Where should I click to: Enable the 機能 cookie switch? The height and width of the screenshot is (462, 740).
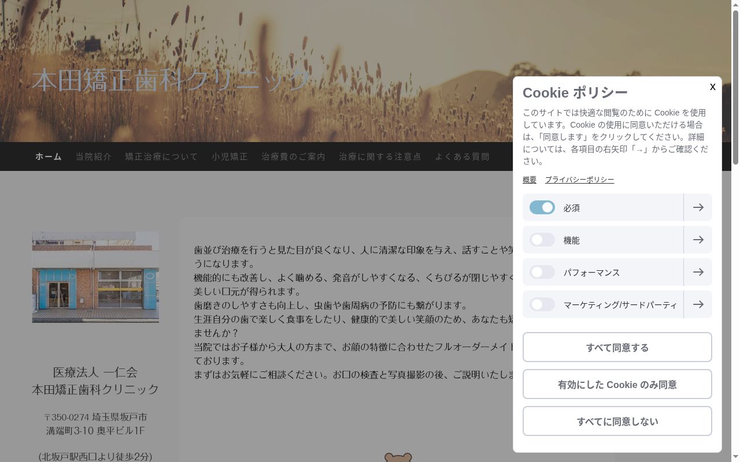pos(542,240)
